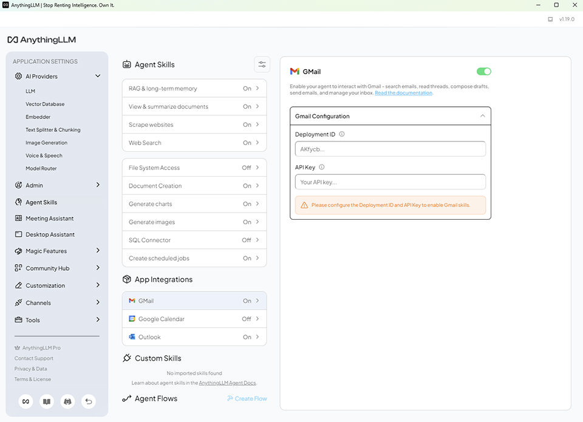Click Read the documentation link

tap(403, 93)
